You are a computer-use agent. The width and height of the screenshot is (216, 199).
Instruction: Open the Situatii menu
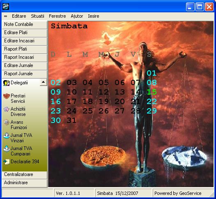click(37, 16)
